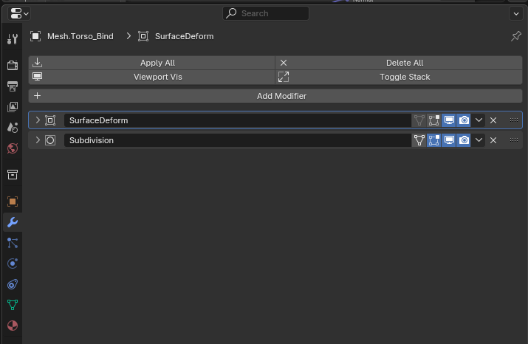The height and width of the screenshot is (344, 528).
Task: Click the Apply All button
Action: (152, 63)
